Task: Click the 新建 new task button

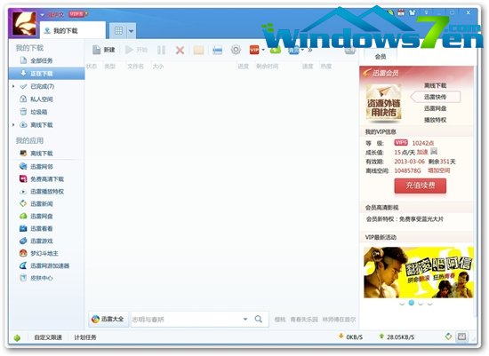Action: [x=104, y=50]
